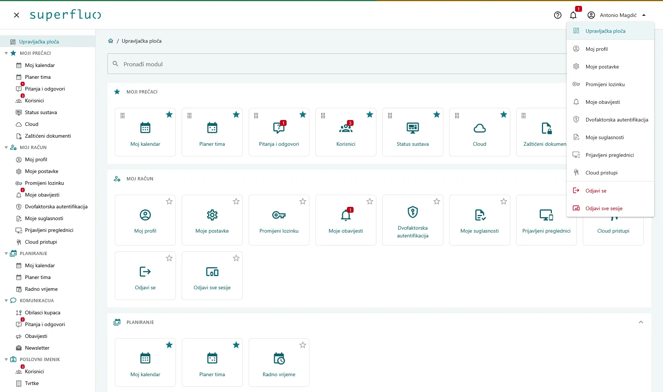The height and width of the screenshot is (392, 663).
Task: Select Moj profil in the user menu
Action: pyautogui.click(x=610, y=49)
